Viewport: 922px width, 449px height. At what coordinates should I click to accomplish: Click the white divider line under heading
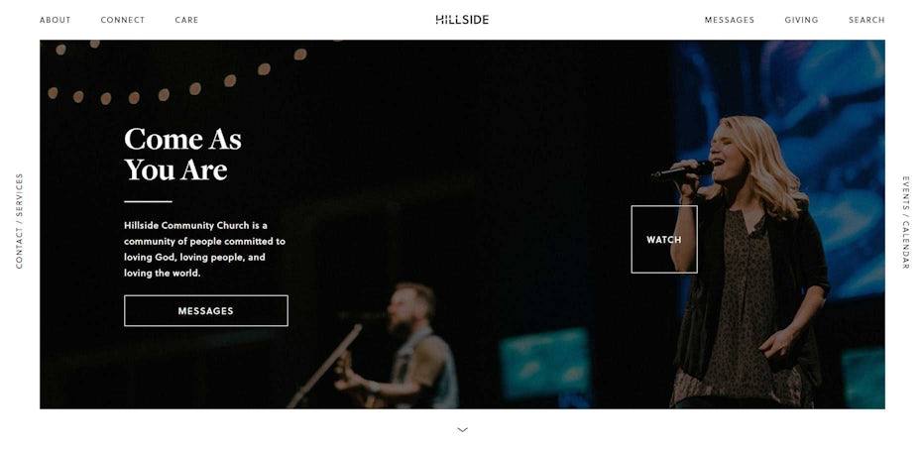pos(148,201)
